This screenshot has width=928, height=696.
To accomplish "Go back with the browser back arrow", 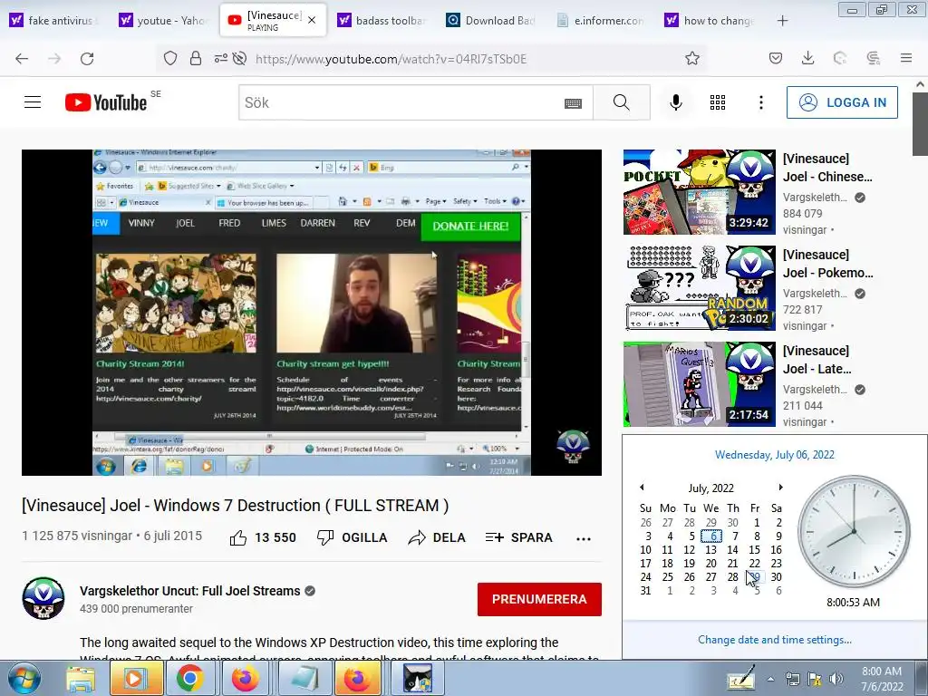I will [x=22, y=59].
